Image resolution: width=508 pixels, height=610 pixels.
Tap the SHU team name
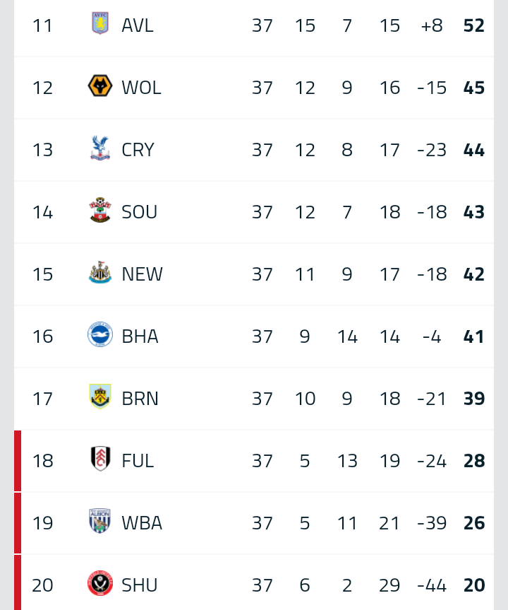point(139,585)
